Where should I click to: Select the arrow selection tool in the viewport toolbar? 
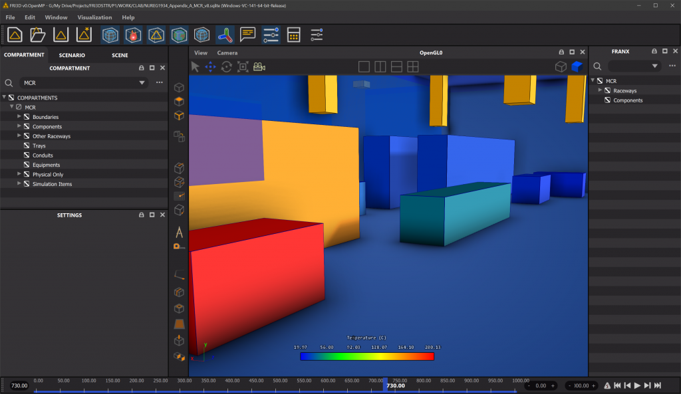(x=195, y=66)
